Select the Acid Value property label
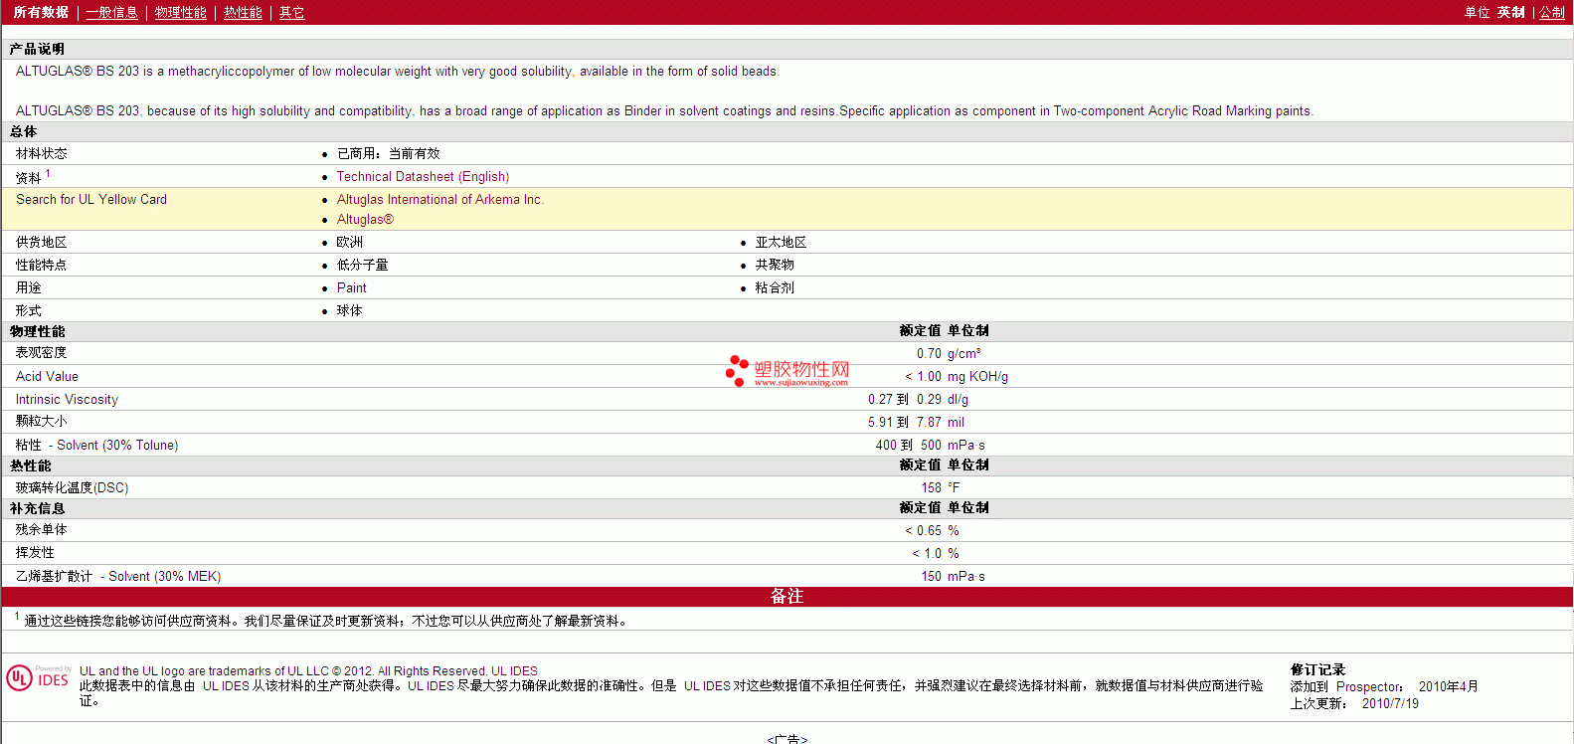The width and height of the screenshot is (1574, 744). point(47,376)
